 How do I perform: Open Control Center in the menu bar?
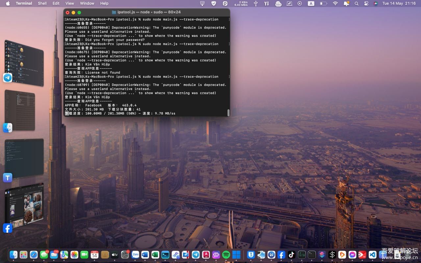click(x=366, y=3)
